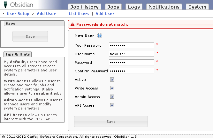The width and height of the screenshot is (213, 139).
Task: Open the Job History tab
Action: 85,7
